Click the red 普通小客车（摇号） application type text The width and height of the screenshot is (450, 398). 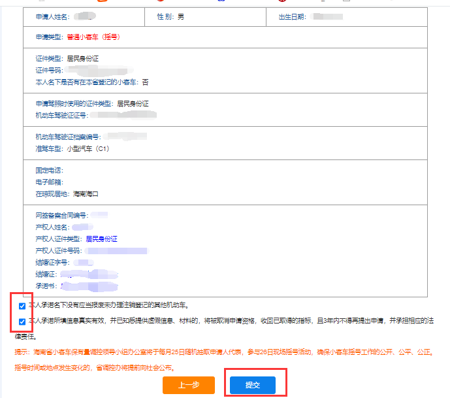pos(93,37)
